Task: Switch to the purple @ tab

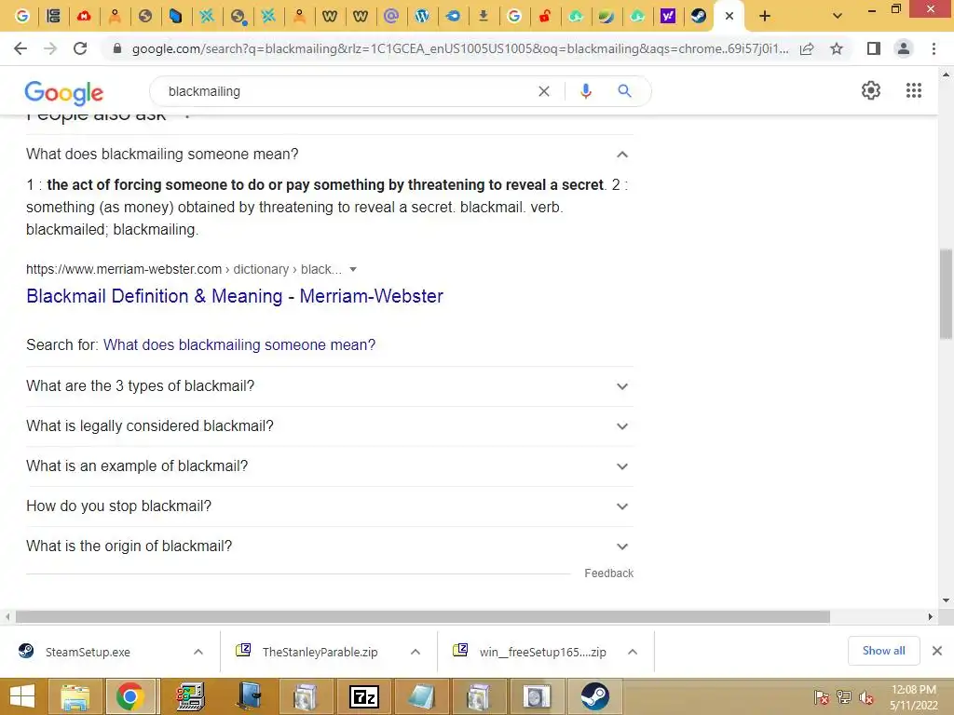Action: [391, 17]
